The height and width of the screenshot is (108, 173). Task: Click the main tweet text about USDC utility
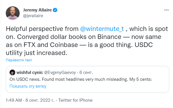point(87,41)
